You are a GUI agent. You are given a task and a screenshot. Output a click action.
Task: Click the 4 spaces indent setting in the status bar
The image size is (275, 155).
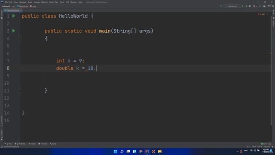click(x=267, y=146)
